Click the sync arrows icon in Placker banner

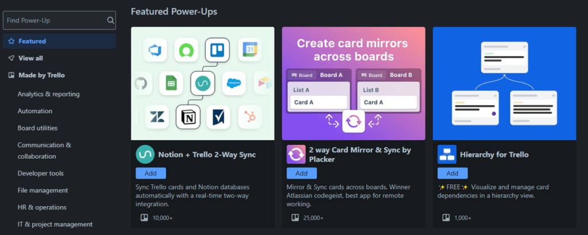pyautogui.click(x=353, y=121)
